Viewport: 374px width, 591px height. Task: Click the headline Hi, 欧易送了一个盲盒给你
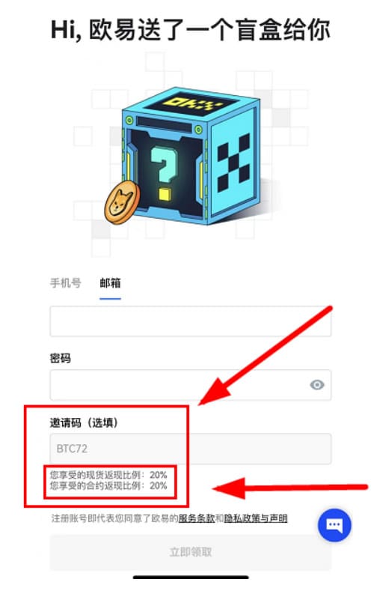[x=191, y=29]
